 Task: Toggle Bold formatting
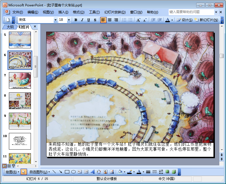(76, 20)
